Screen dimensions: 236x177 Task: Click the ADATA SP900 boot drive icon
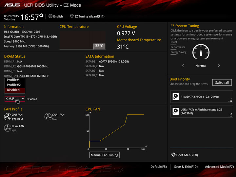(176, 97)
